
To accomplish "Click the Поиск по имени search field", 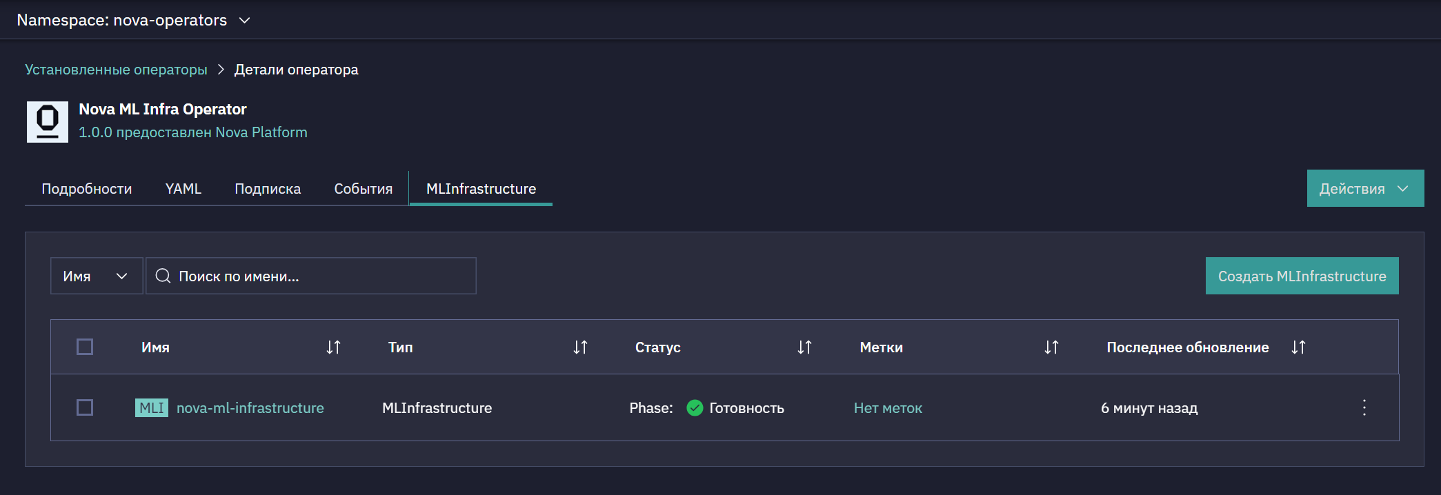I will (x=311, y=276).
